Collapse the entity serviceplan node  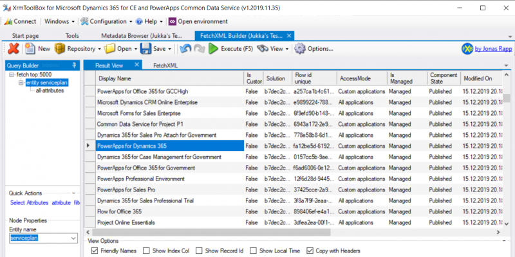tap(21, 83)
